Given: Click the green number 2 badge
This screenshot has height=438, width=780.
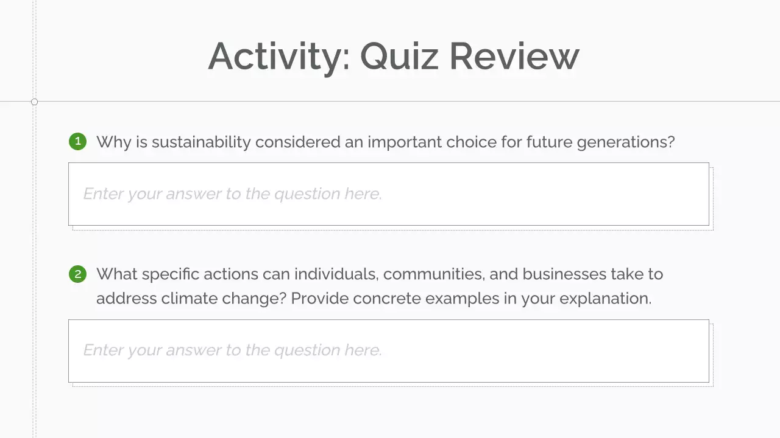Looking at the screenshot, I should click(x=77, y=274).
